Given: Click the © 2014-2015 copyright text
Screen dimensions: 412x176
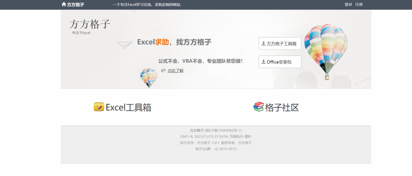Looking at the screenshot, I should pos(226,149).
